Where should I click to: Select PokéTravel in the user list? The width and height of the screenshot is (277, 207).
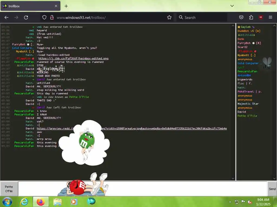coord(249,92)
